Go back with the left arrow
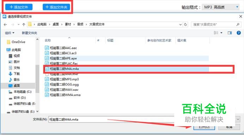Screen dimensions: 244x135 pyautogui.click(x=5, y=25)
